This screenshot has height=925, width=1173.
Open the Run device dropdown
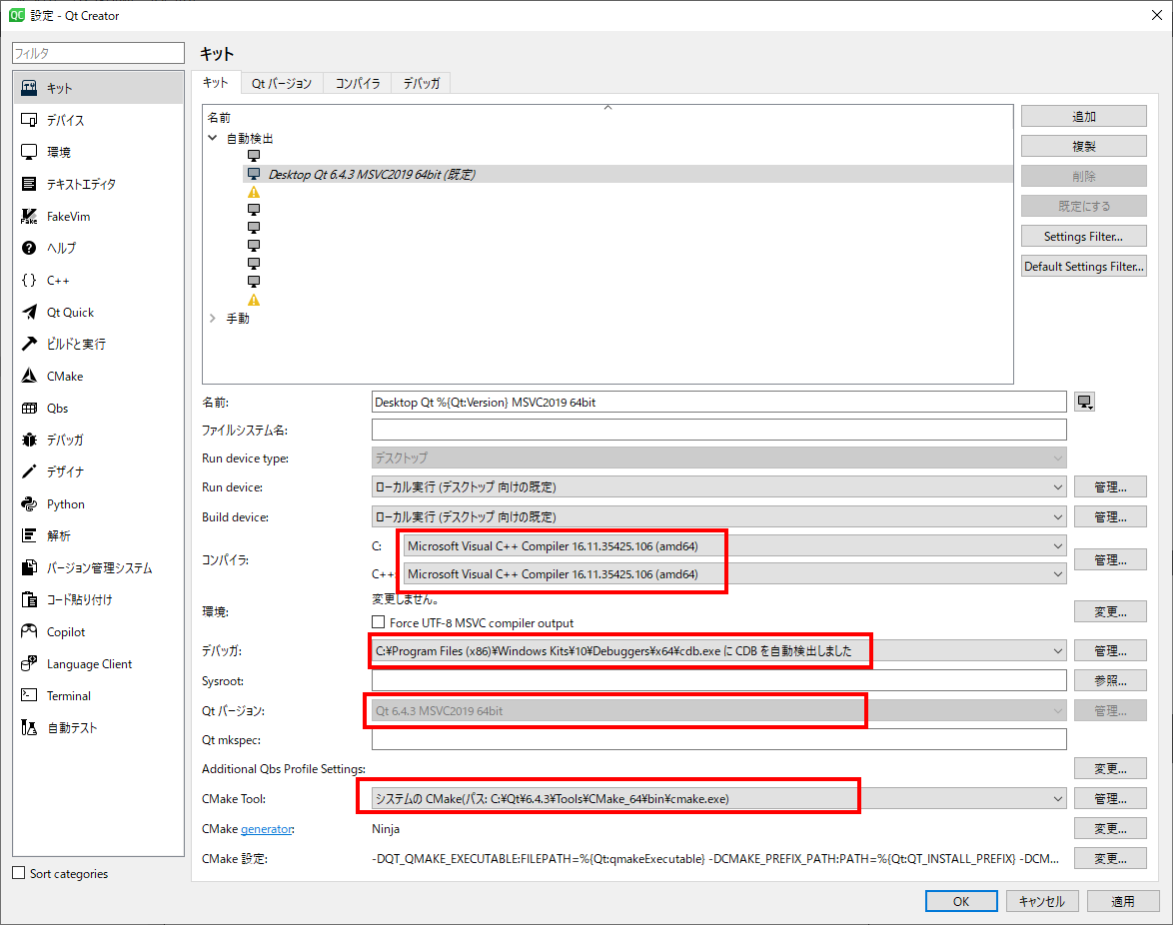[719, 486]
